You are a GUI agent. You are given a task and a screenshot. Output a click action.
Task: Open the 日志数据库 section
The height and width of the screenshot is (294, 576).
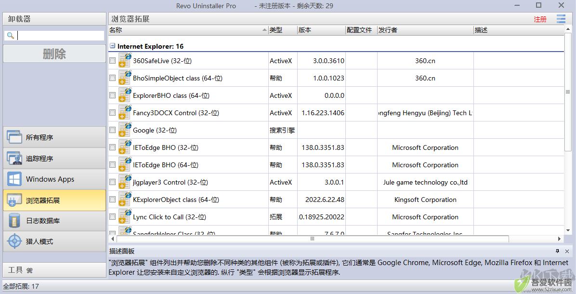(x=54, y=221)
